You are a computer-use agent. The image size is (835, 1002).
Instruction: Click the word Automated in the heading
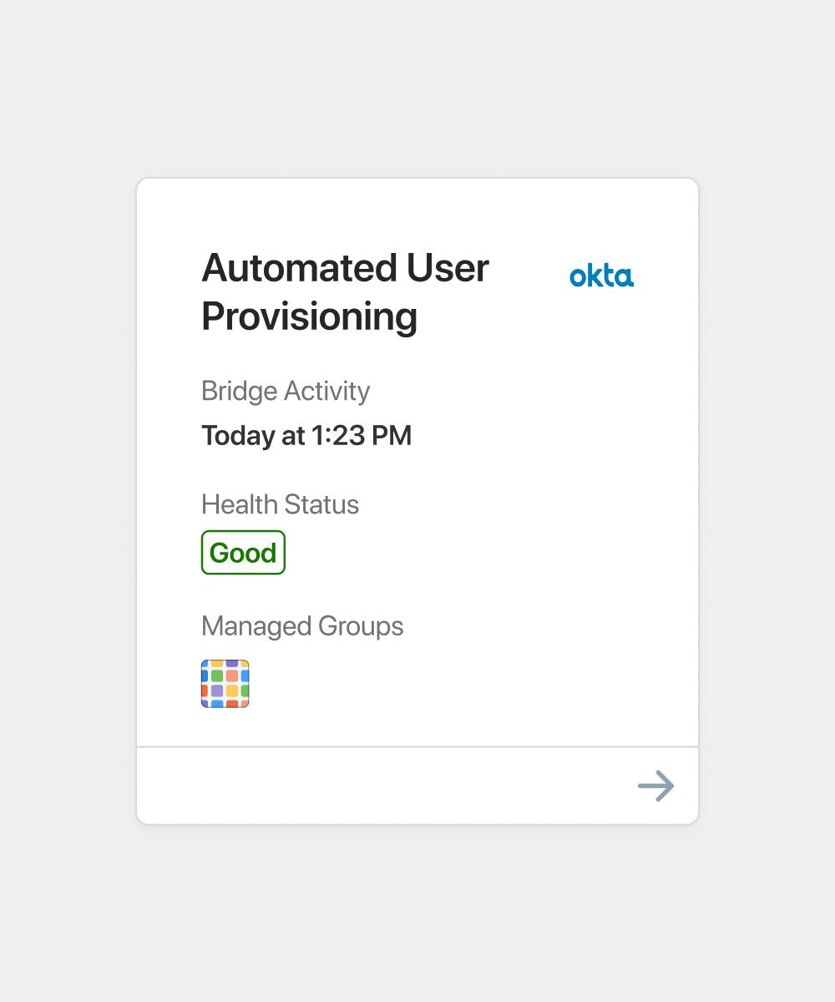point(298,268)
